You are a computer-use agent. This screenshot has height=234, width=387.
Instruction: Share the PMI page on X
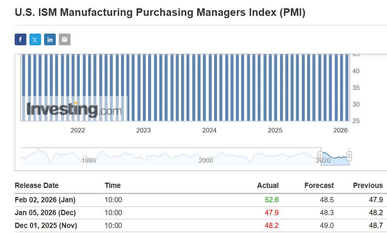[x=35, y=40]
